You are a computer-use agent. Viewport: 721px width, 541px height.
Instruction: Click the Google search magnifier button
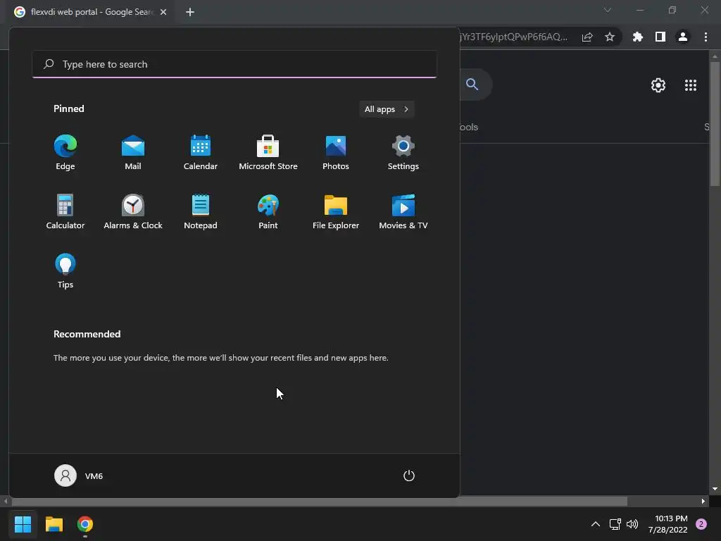point(472,85)
